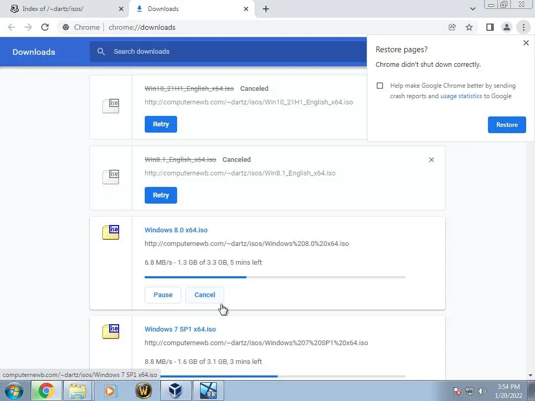Image resolution: width=535 pixels, height=401 pixels.
Task: Dismiss the Restore pages popup
Action: click(526, 43)
